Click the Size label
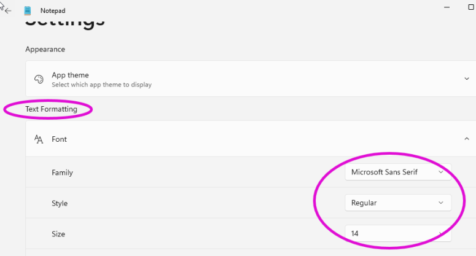This screenshot has width=476, height=256. 58,234
